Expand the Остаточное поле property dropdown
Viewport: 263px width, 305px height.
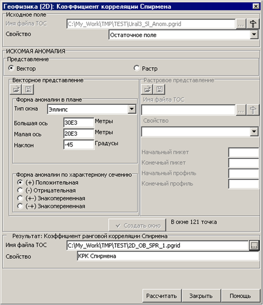pyautogui.click(x=254, y=35)
